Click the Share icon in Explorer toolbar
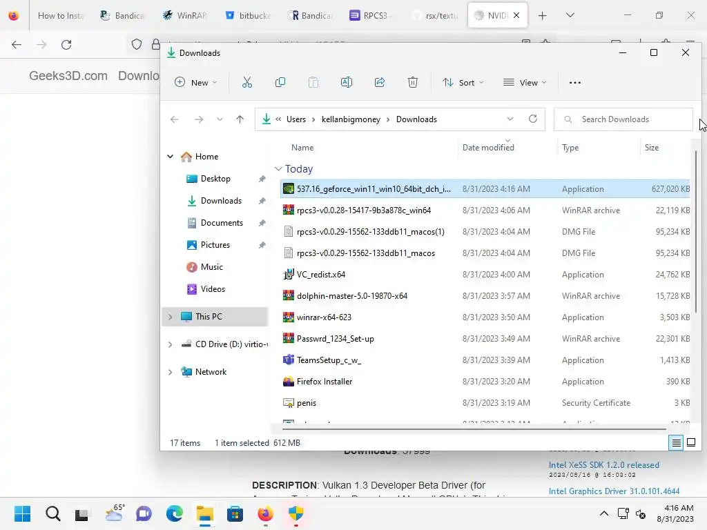 pyautogui.click(x=380, y=83)
